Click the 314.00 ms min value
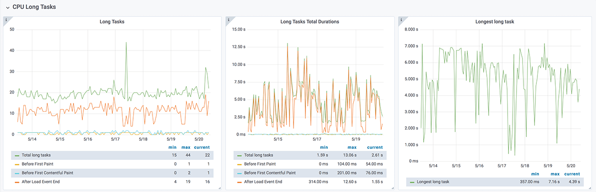Viewport: 596px width, 192px height. coord(318,182)
